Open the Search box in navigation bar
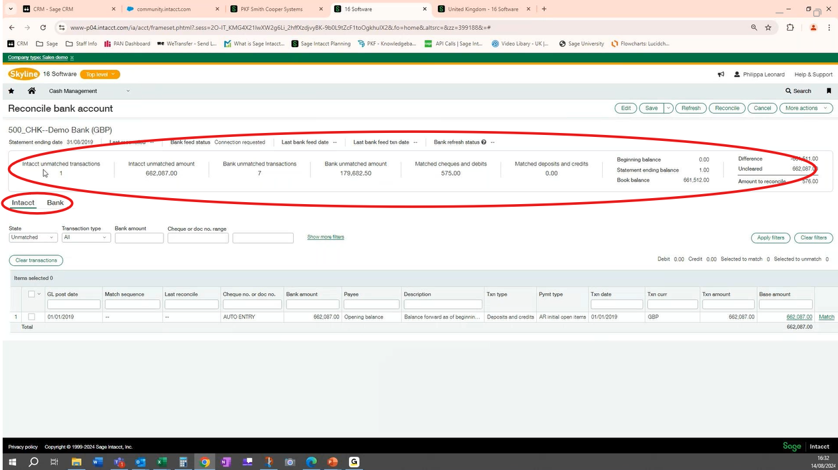This screenshot has height=470, width=838. [x=798, y=91]
